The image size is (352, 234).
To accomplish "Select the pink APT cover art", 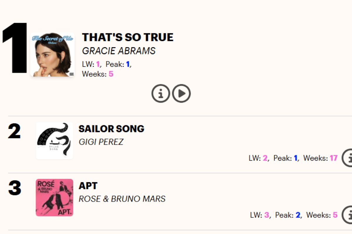I will click(55, 198).
